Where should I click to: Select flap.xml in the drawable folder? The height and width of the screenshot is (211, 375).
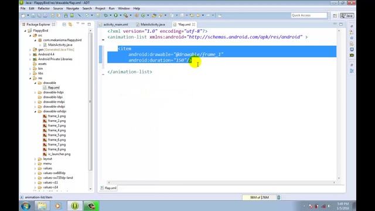53,87
